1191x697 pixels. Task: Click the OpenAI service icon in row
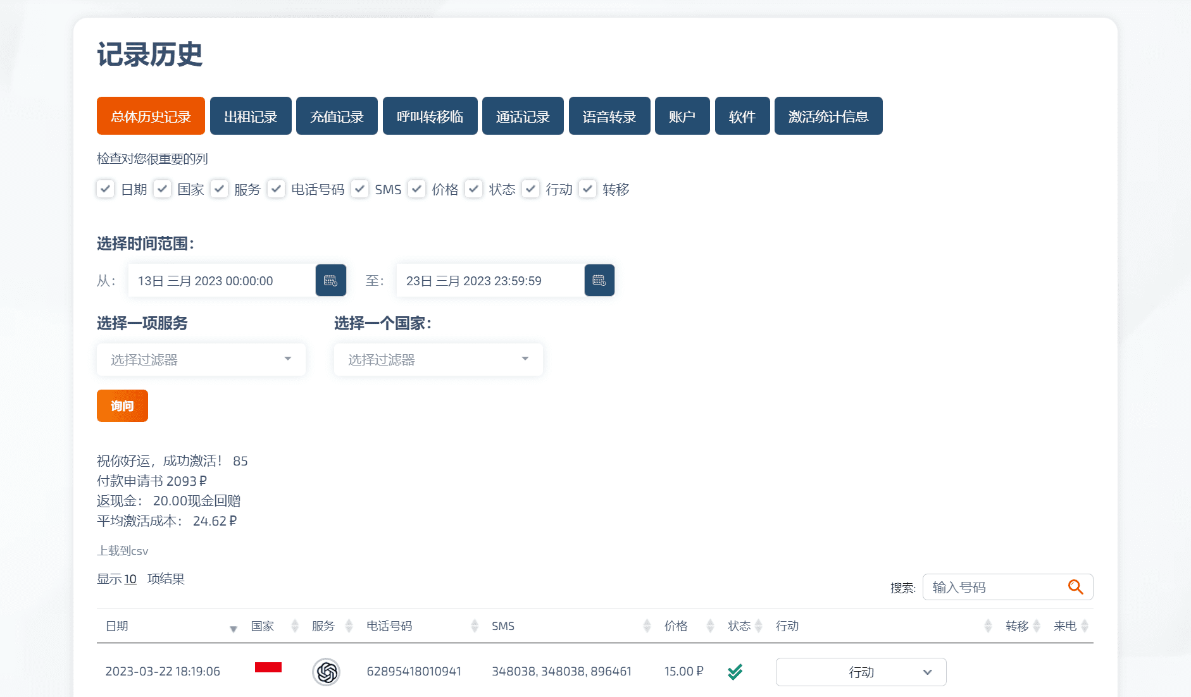tap(326, 672)
